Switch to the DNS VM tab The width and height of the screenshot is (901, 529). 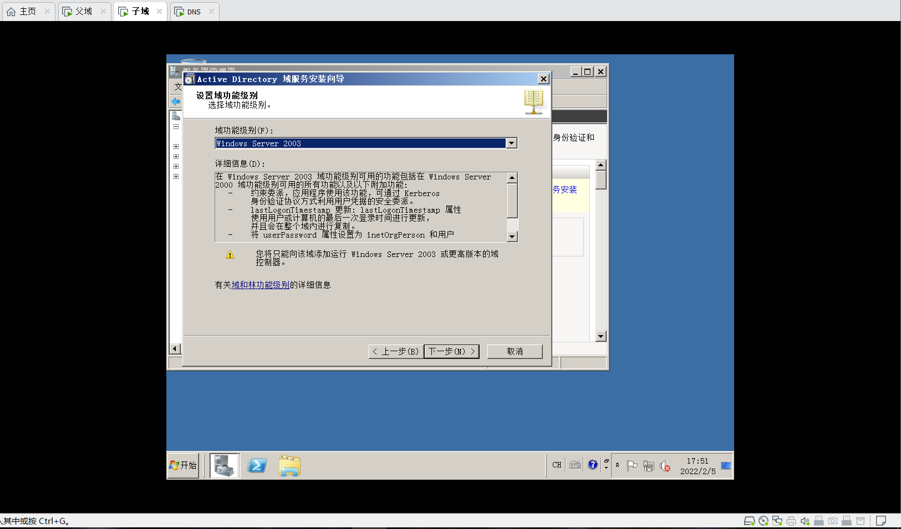194,12
